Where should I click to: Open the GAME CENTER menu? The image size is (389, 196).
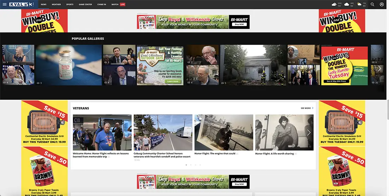(x=85, y=5)
